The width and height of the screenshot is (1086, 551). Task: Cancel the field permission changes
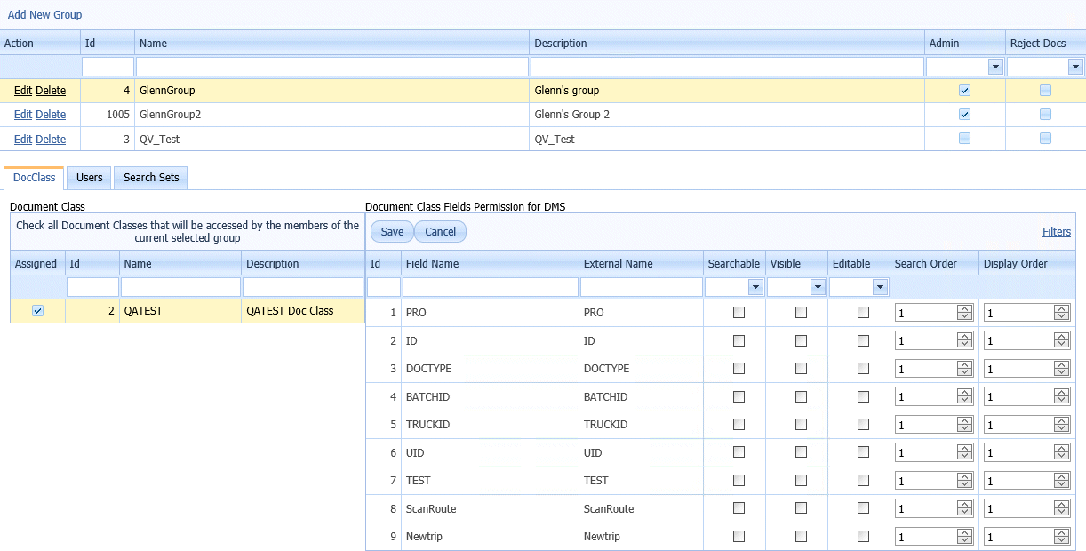(x=440, y=232)
